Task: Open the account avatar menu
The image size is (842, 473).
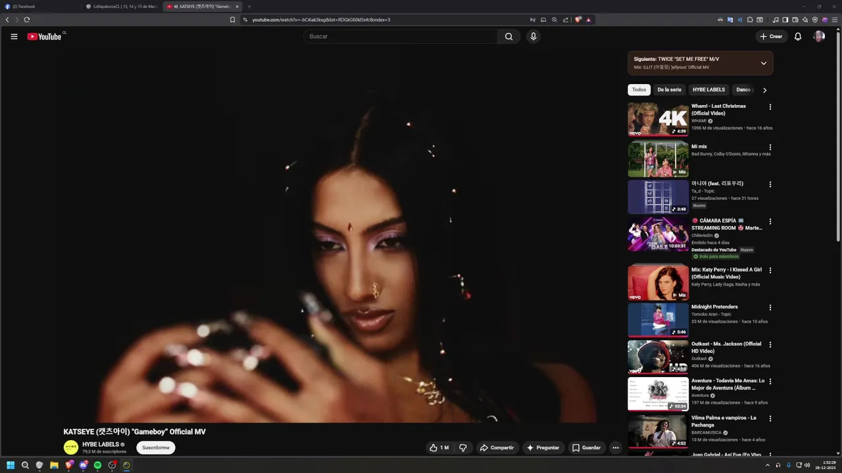Action: tap(819, 37)
